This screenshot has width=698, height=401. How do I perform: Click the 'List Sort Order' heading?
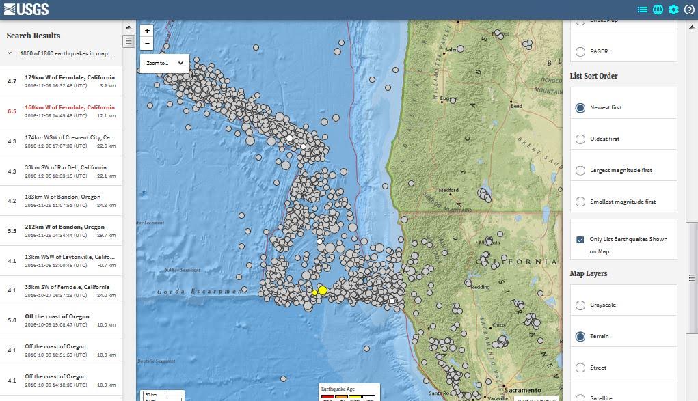pos(594,76)
